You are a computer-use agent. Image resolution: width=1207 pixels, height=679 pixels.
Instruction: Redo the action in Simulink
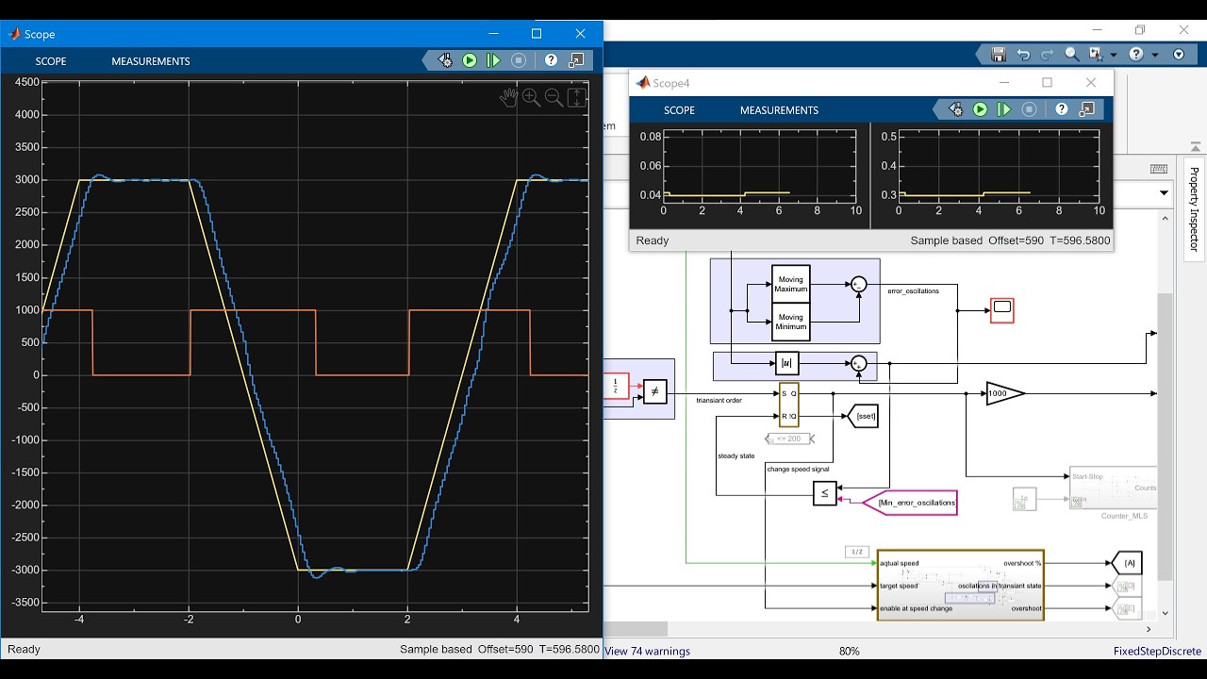click(x=1047, y=55)
